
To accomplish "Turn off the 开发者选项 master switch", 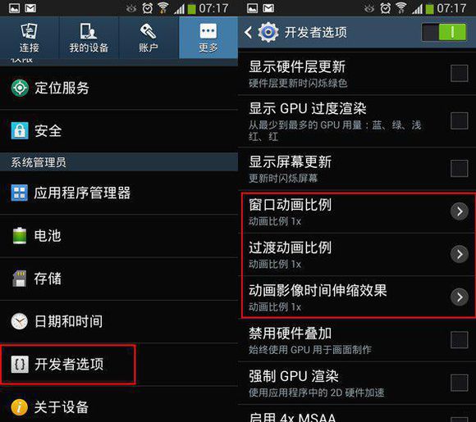I will [444, 32].
